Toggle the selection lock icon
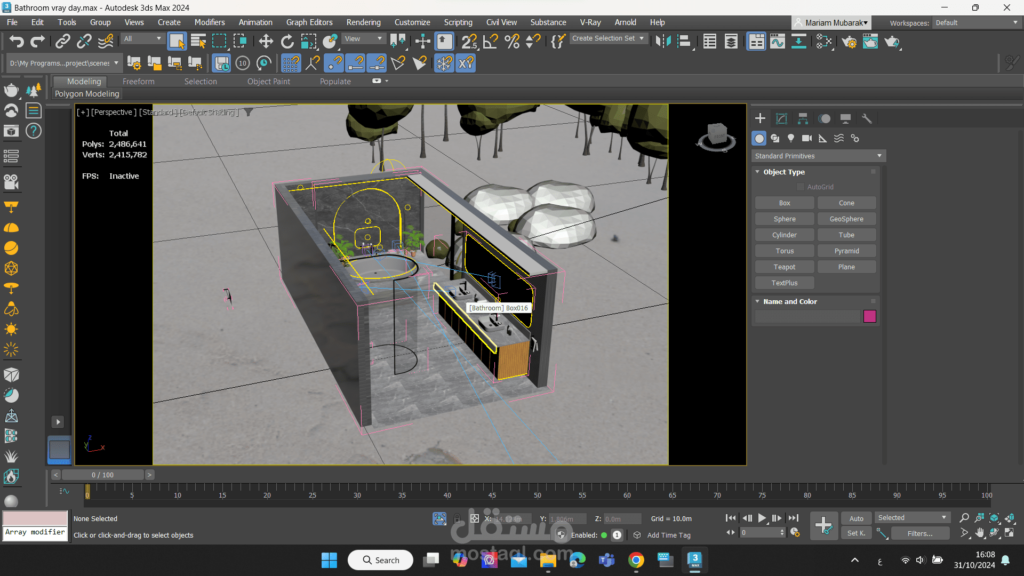 (x=457, y=518)
